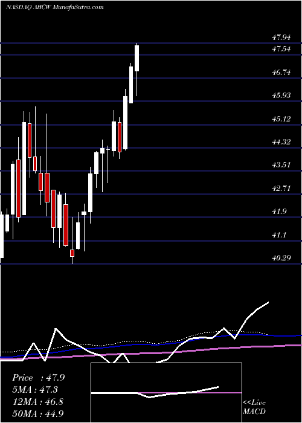
Task: Select the 47.54 price level label
Action: pyautogui.click(x=281, y=49)
